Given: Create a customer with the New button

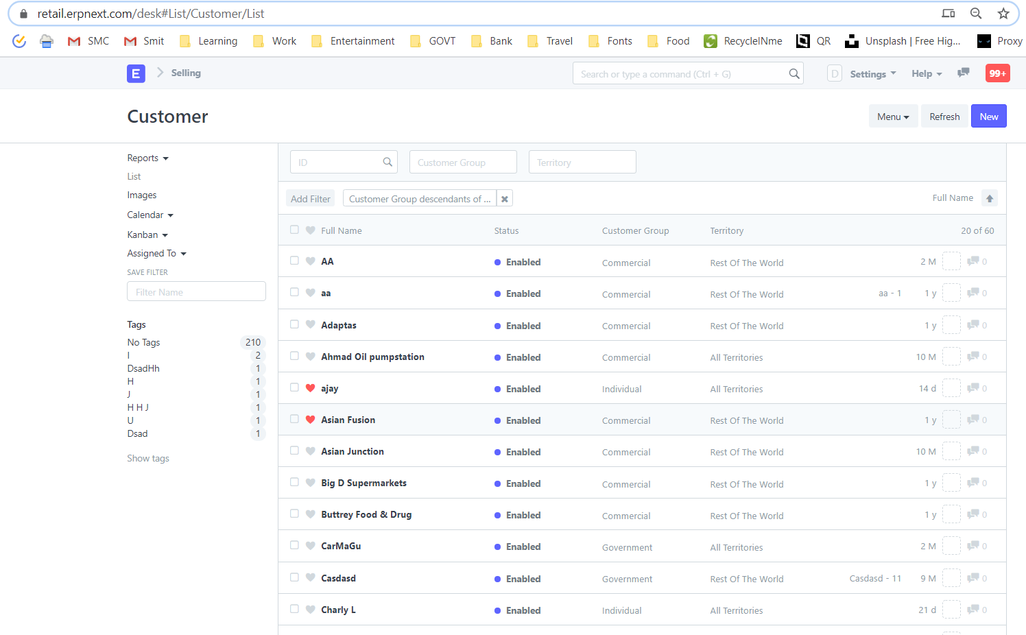Looking at the screenshot, I should click(x=988, y=116).
